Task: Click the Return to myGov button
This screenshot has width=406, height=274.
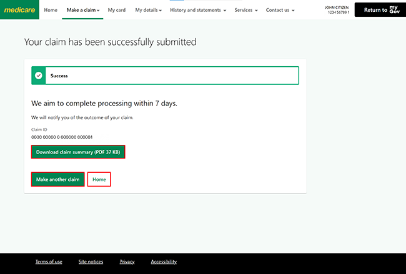Action: [380, 10]
